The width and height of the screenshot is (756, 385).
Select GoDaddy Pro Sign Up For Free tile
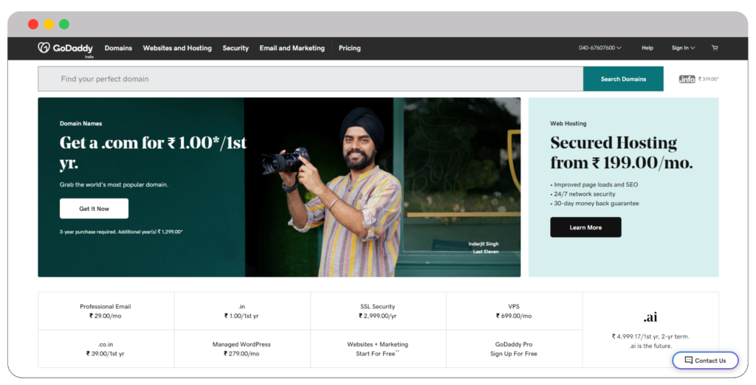point(514,349)
